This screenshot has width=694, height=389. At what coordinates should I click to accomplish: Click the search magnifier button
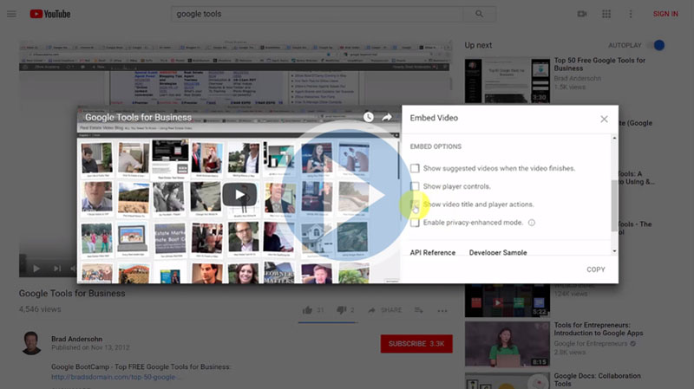(478, 14)
